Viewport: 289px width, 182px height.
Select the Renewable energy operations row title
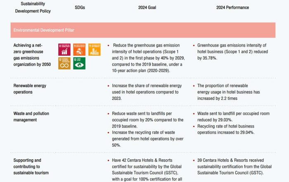(30, 89)
